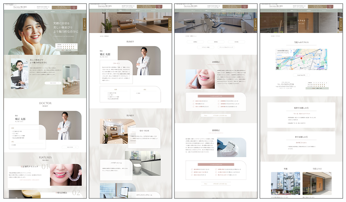
Task: Click the パウダールーム card title
Action: 116,163
